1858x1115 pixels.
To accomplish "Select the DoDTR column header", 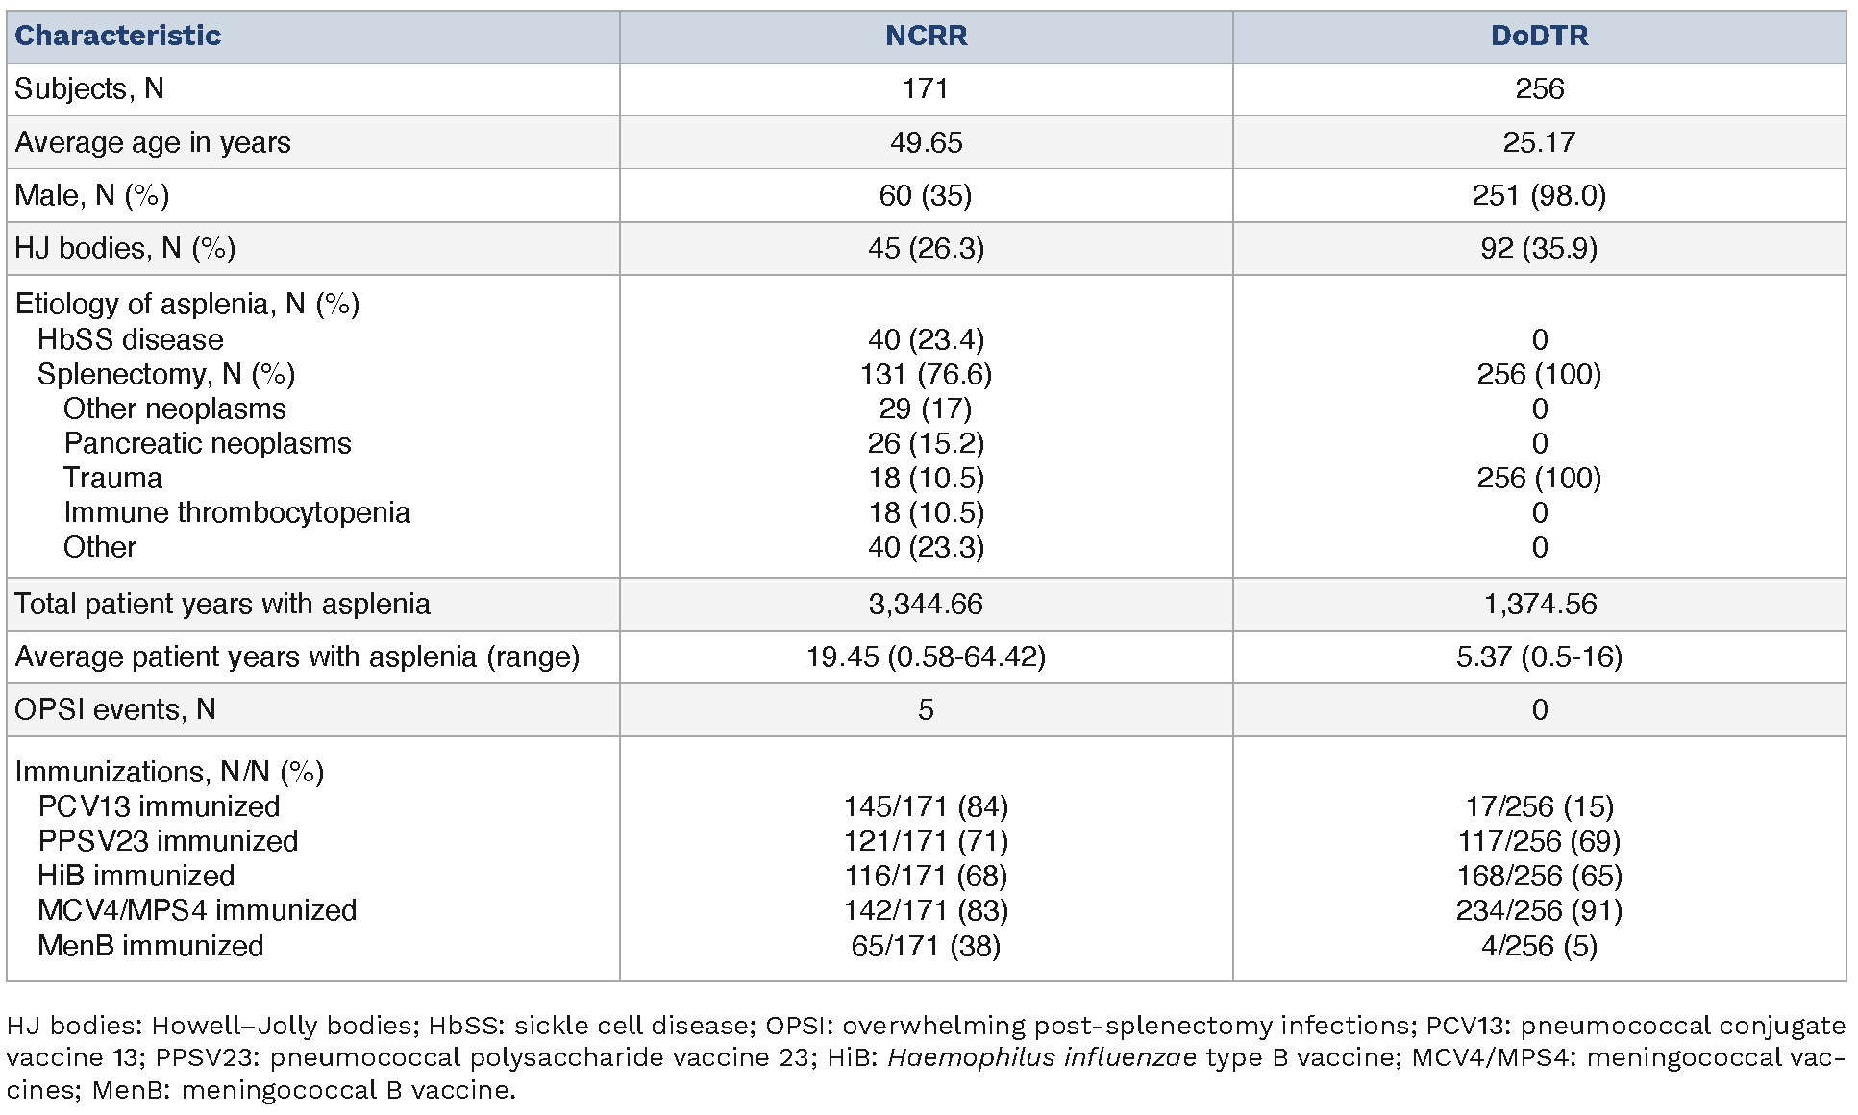I will click(x=1539, y=36).
